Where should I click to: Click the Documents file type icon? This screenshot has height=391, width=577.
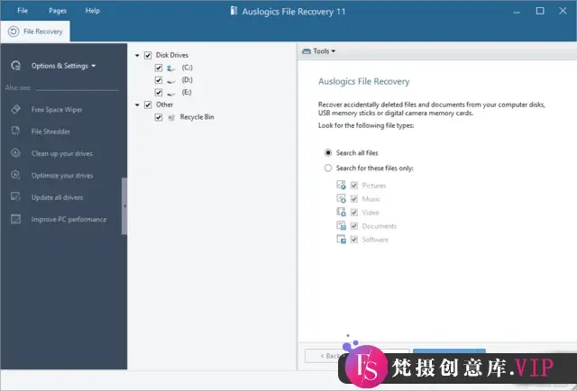tap(341, 225)
